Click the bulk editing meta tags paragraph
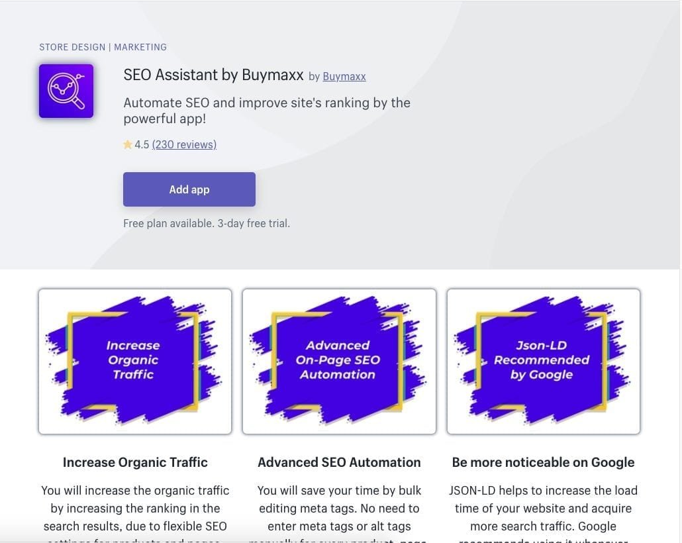This screenshot has width=682, height=543. (339, 513)
